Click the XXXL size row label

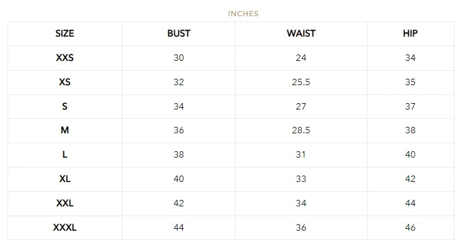point(64,228)
